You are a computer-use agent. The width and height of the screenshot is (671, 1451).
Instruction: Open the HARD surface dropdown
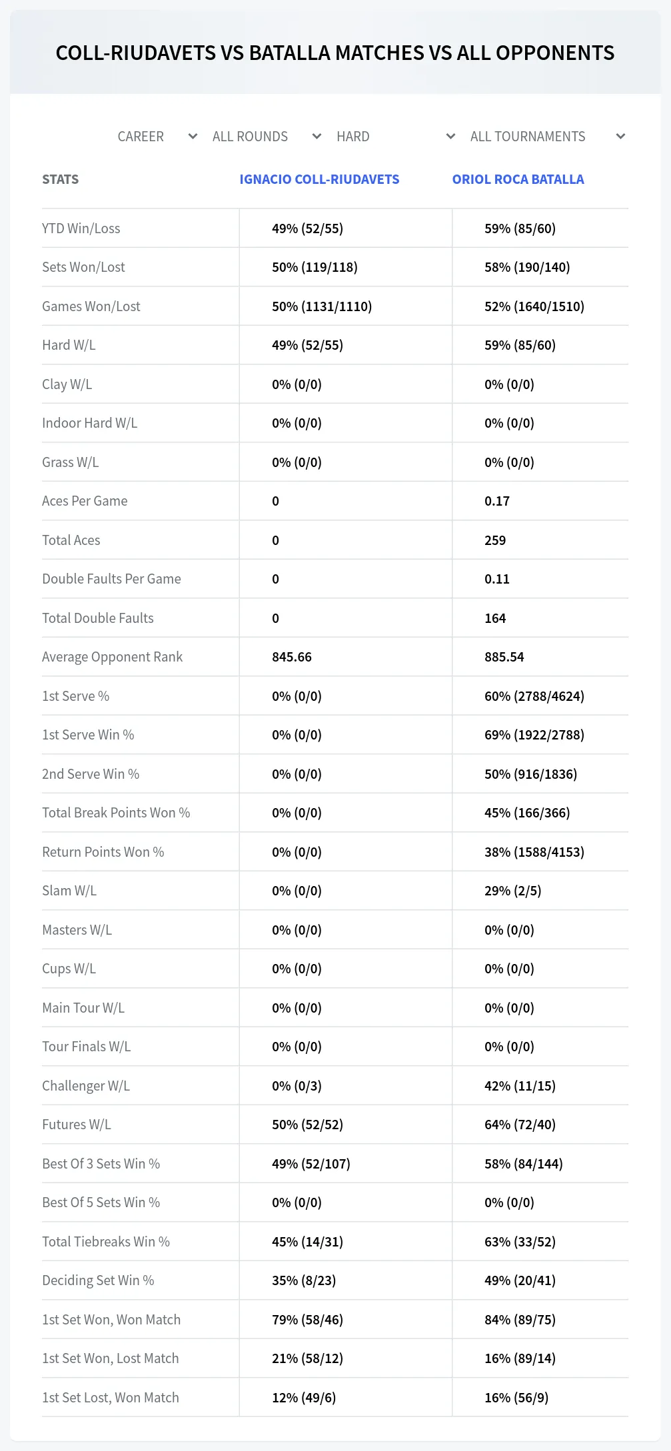point(396,137)
